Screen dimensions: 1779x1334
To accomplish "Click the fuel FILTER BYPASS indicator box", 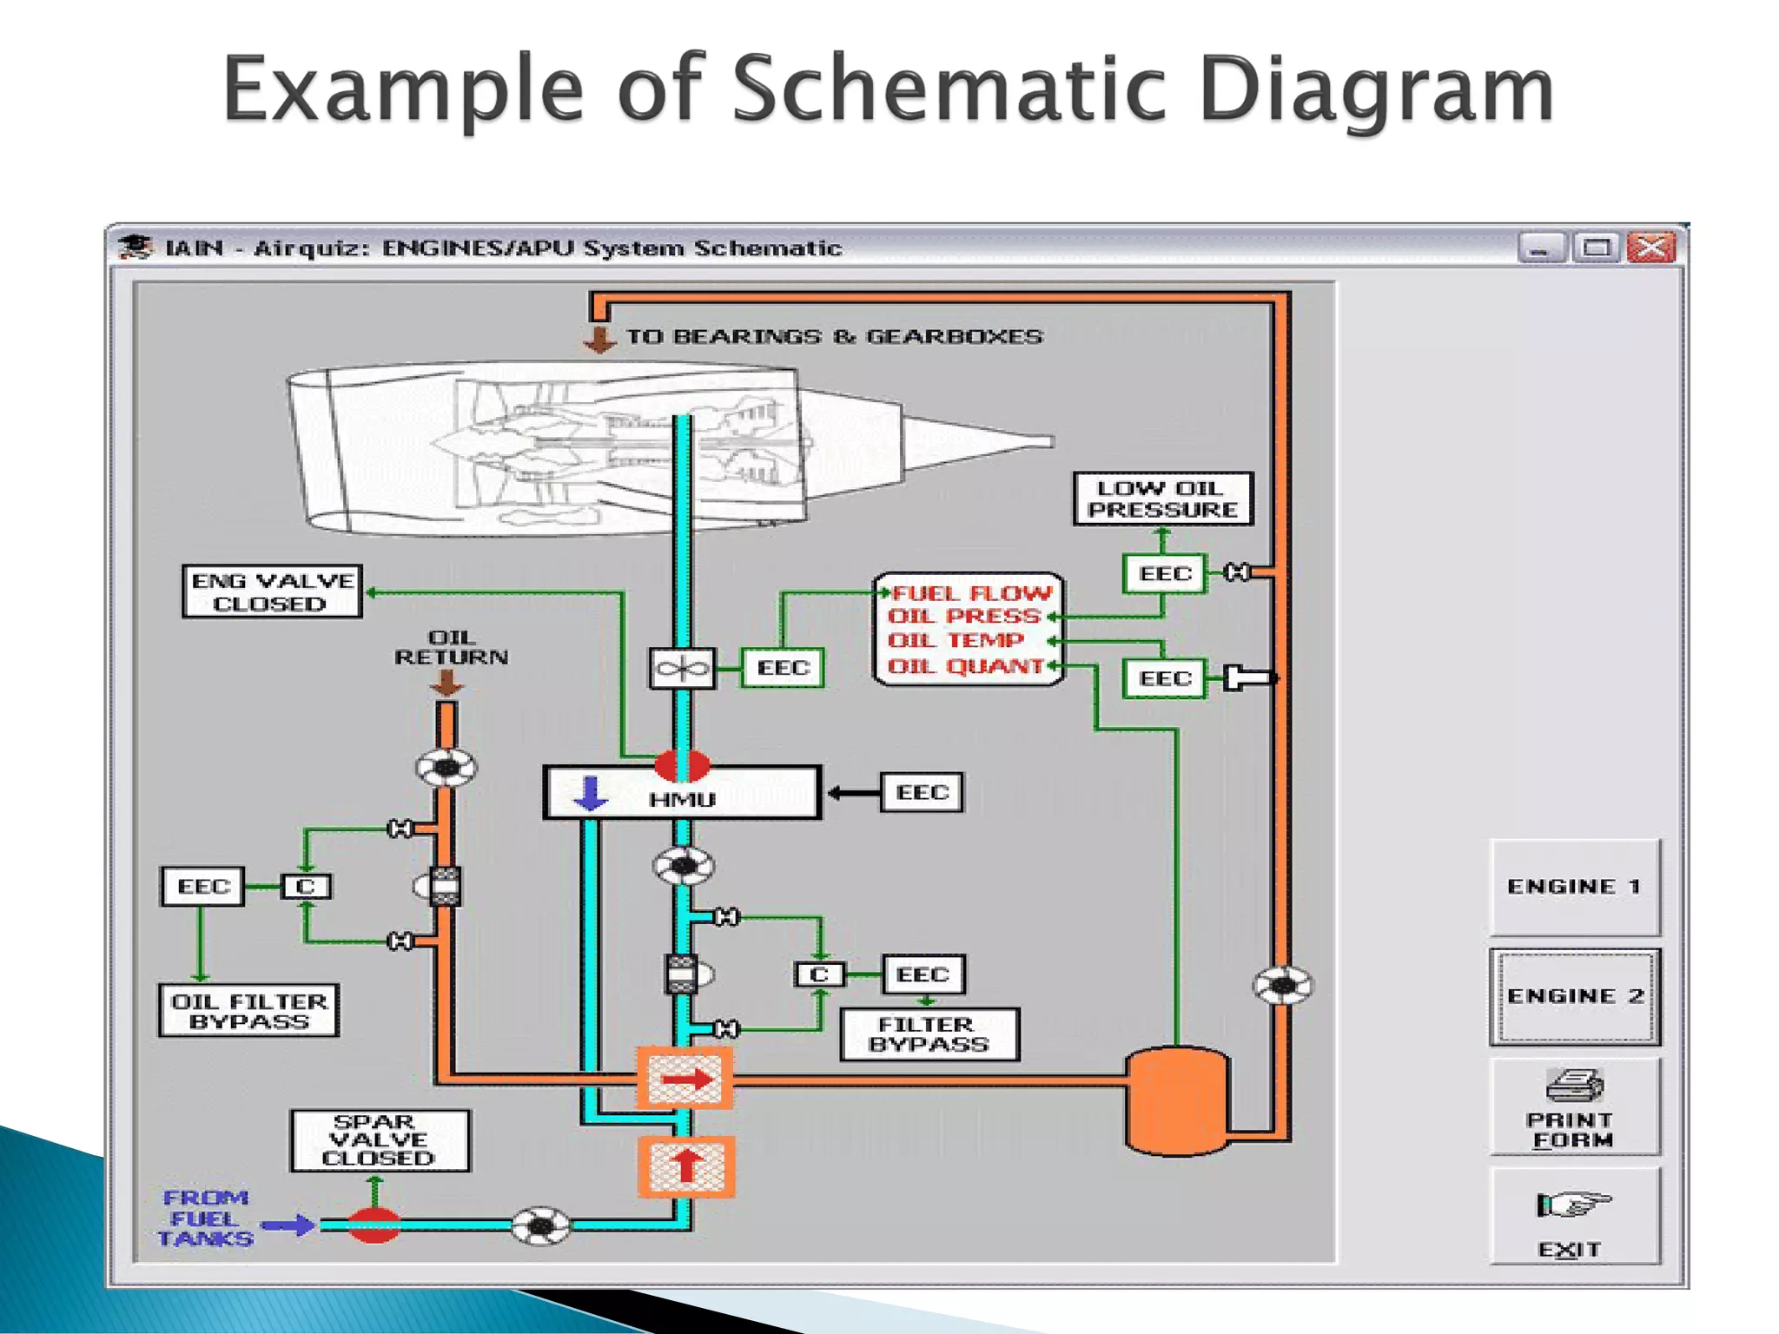I will click(929, 1034).
